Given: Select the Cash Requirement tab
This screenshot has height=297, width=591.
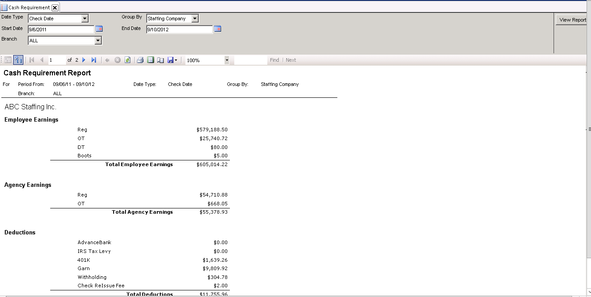Looking at the screenshot, I should tap(29, 7).
